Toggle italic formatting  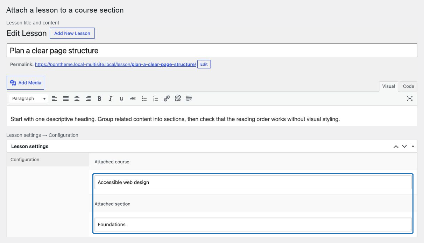111,98
